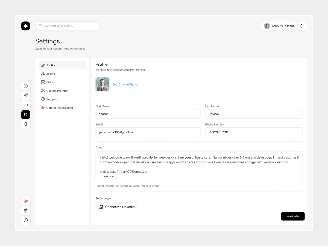Switch to Teams settings
Screen dimensions: 328x246
click(x=62, y=74)
